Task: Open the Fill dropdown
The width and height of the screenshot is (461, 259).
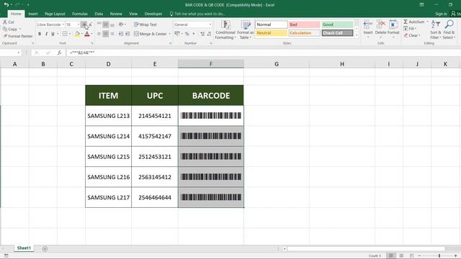Action: 410,29
